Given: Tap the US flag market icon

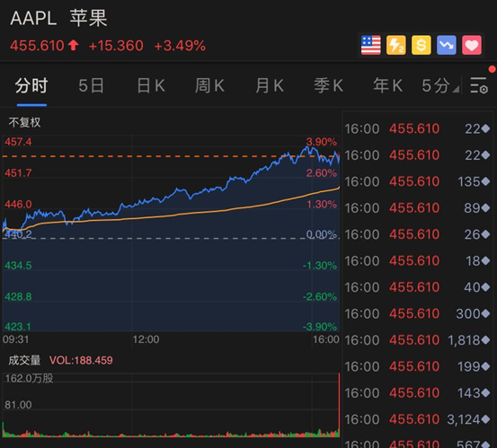Looking at the screenshot, I should pos(370,45).
